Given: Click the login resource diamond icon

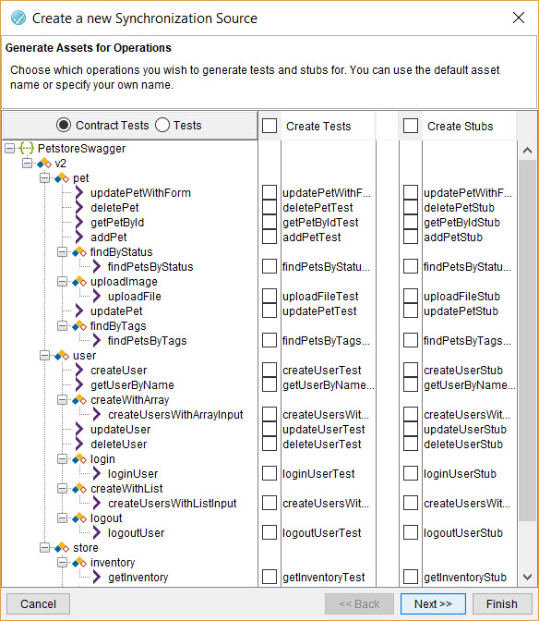Looking at the screenshot, I should [79, 459].
